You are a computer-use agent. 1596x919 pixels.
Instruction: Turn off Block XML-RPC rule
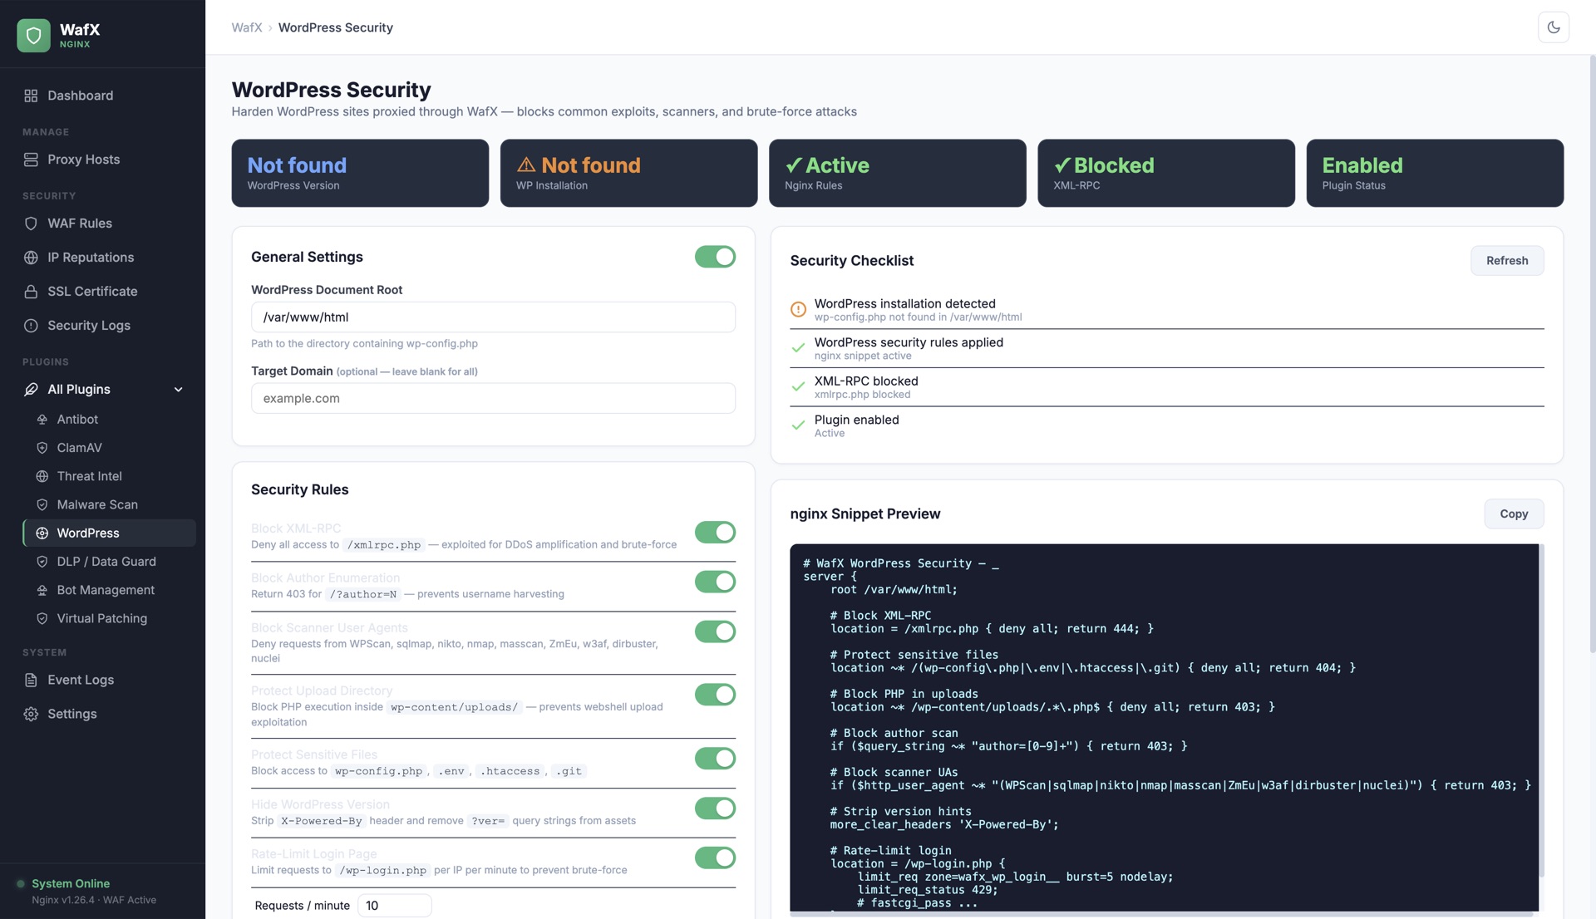click(x=715, y=532)
